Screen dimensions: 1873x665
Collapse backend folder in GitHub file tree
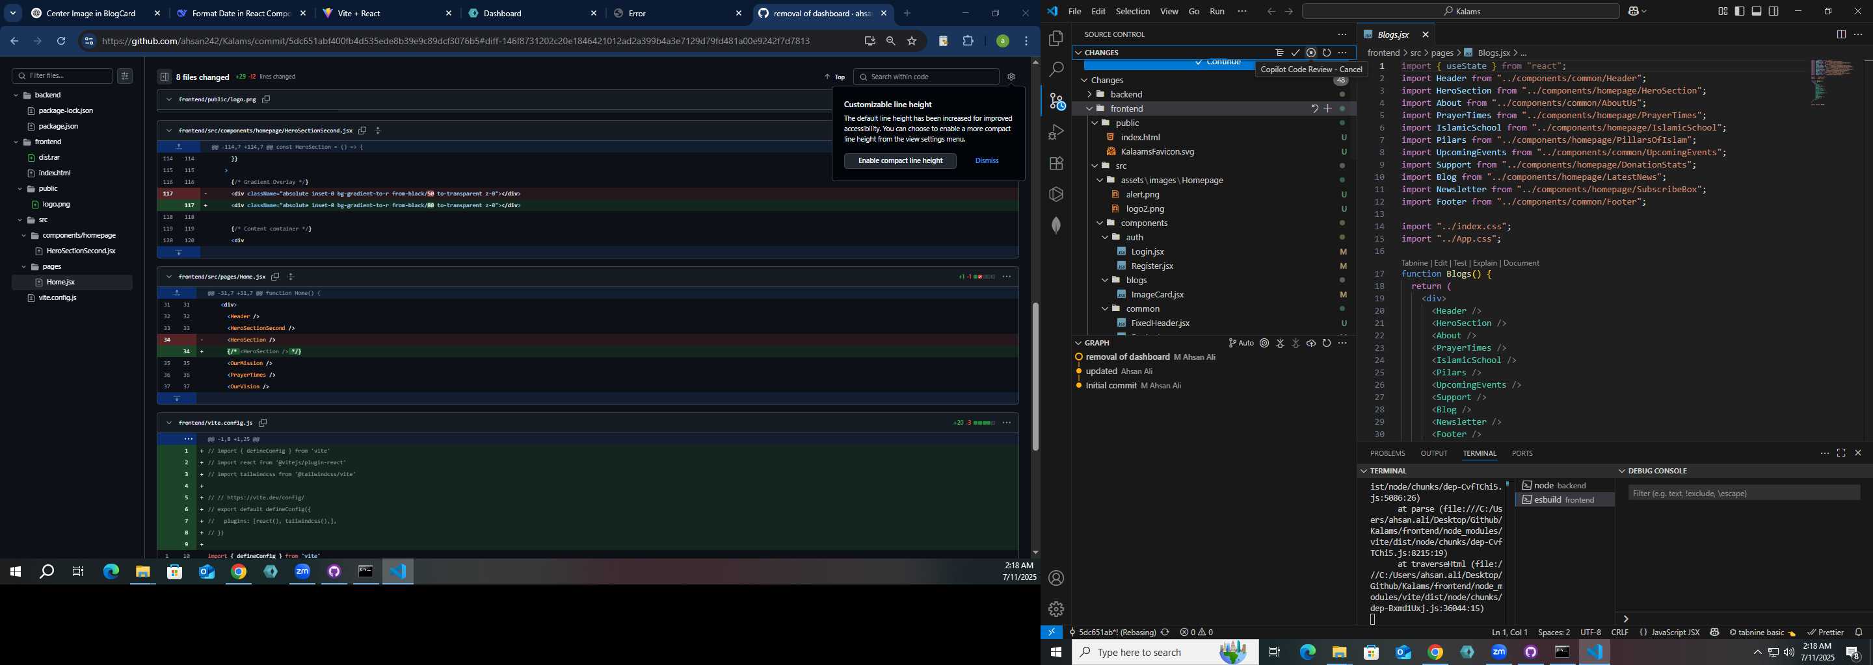16,95
